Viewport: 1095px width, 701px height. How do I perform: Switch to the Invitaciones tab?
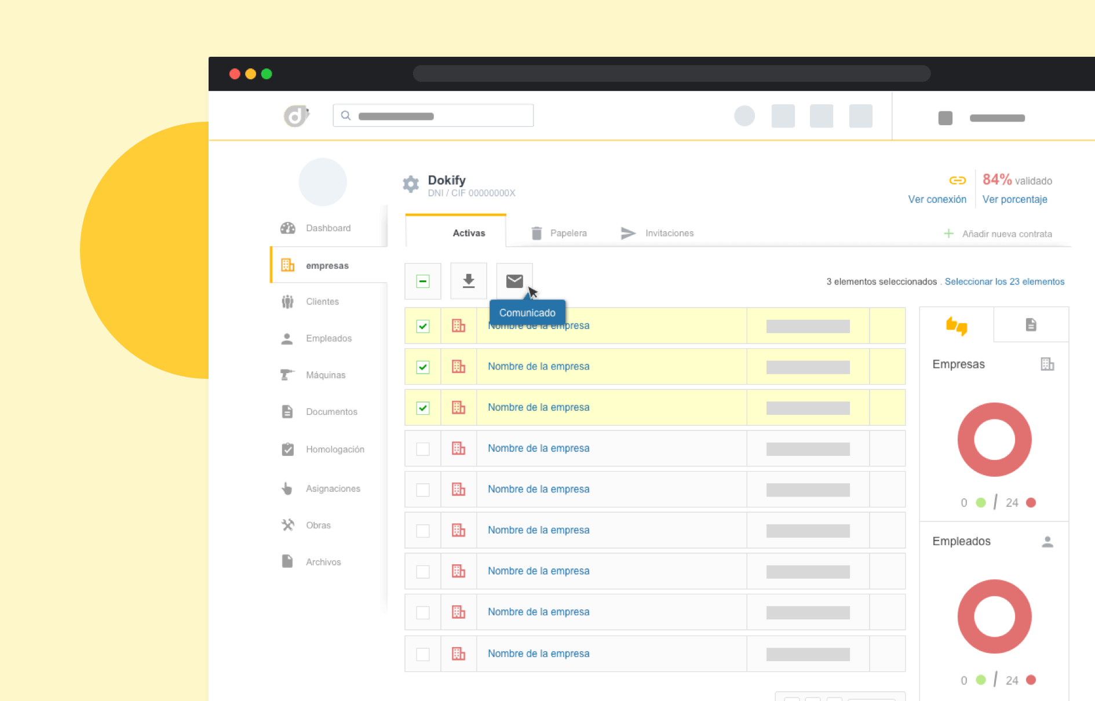pos(657,233)
